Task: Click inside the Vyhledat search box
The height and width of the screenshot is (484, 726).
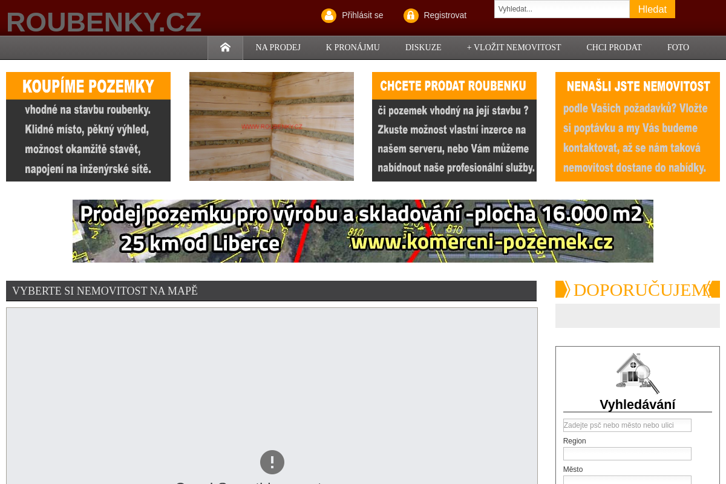Action: 561,9
